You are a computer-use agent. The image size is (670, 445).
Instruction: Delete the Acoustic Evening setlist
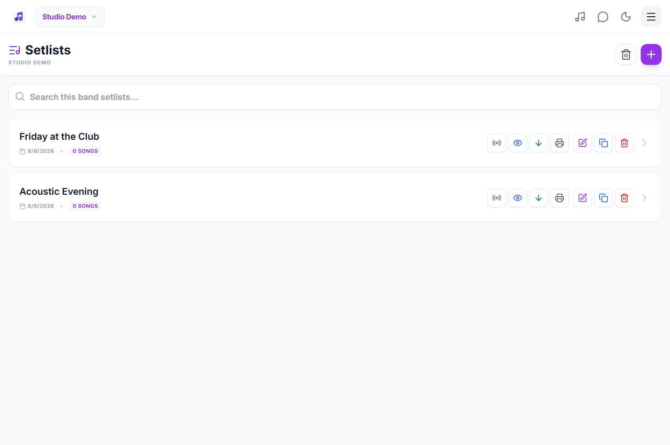[624, 198]
